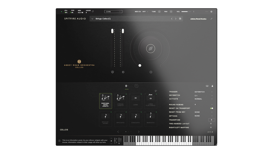Go to the next preset arrow
The image size is (273, 154).
click(x=176, y=19)
